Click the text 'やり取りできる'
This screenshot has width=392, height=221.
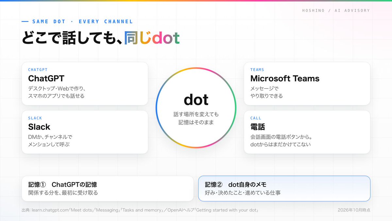pos(266,96)
